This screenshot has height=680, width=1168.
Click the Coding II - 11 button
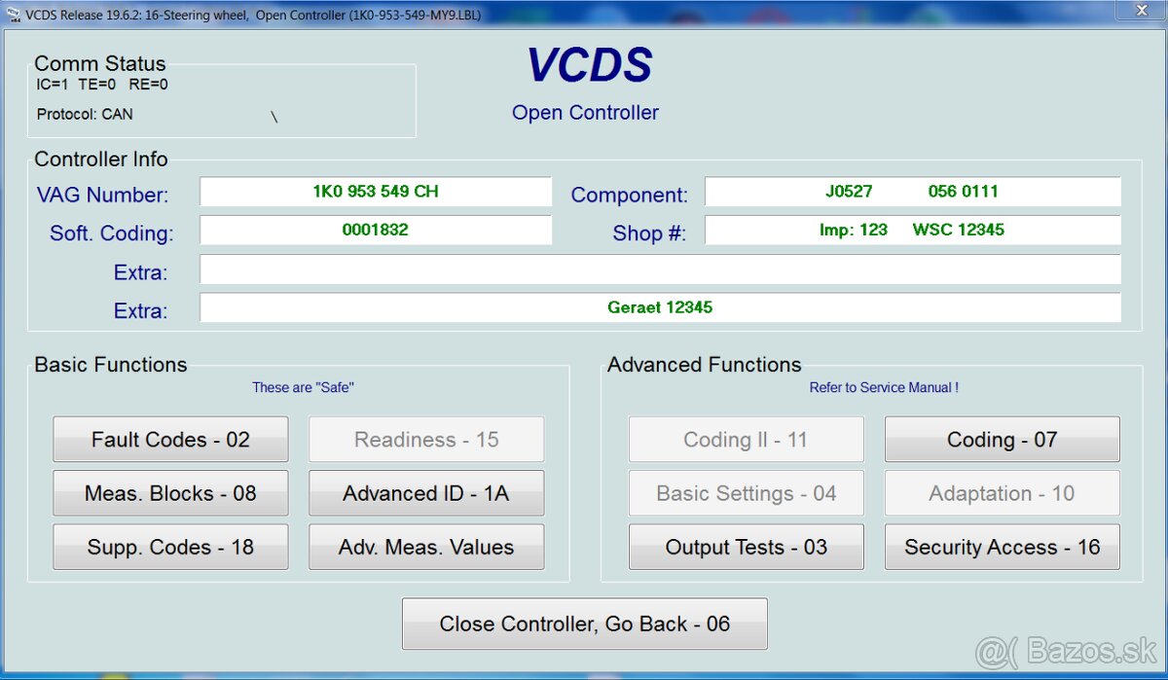(746, 439)
